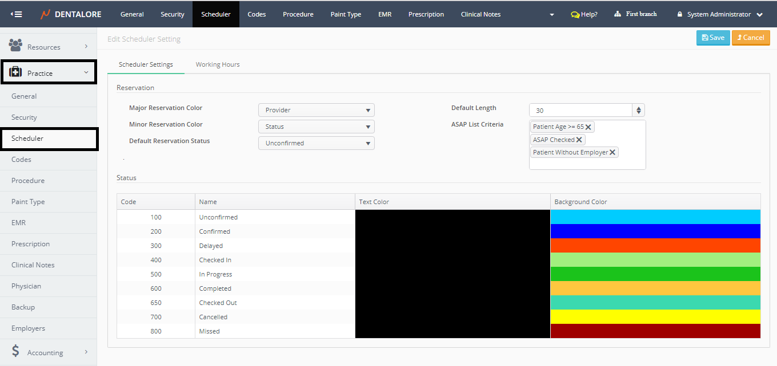Screen dimensions: 777x366
Task: Remove the ASAP Checked criterion tag
Action: pyautogui.click(x=579, y=140)
